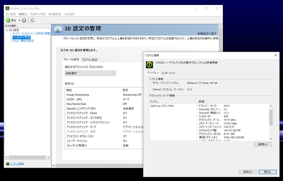
Task: Select the CUDA - GPU settings row
Action: click(104, 99)
